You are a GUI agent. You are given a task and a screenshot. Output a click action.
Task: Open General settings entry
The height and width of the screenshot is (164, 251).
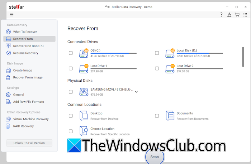(29, 95)
